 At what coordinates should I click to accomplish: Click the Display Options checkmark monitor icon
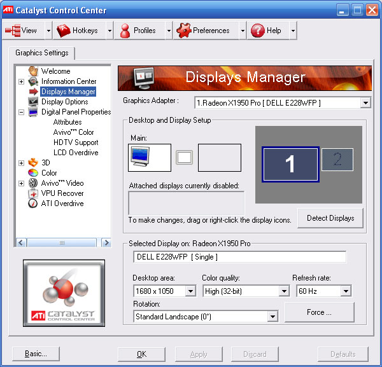(33, 102)
